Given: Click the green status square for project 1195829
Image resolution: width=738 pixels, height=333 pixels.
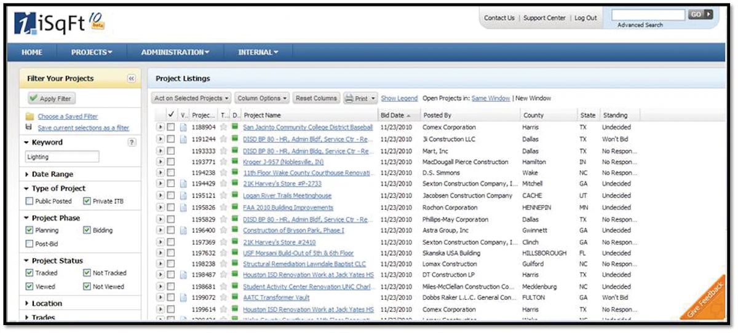Looking at the screenshot, I should click(x=235, y=219).
